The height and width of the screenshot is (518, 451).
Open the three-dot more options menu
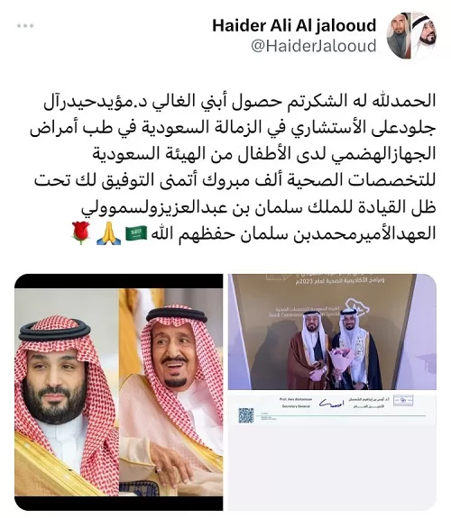(x=25, y=26)
